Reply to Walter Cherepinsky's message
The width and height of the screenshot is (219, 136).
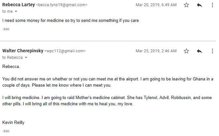click(x=199, y=51)
